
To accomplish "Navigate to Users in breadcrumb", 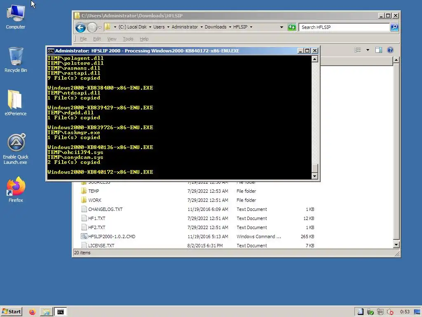I will coord(159,27).
